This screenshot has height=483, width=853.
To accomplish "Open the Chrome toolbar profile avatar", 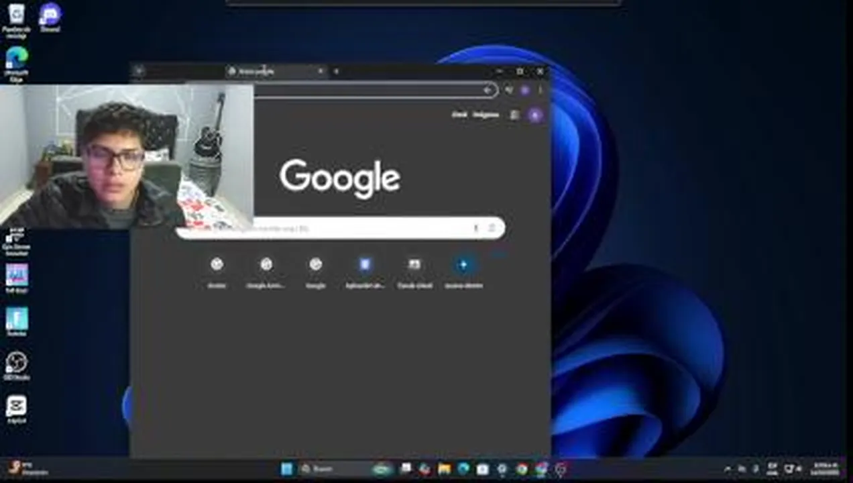I will click(525, 91).
